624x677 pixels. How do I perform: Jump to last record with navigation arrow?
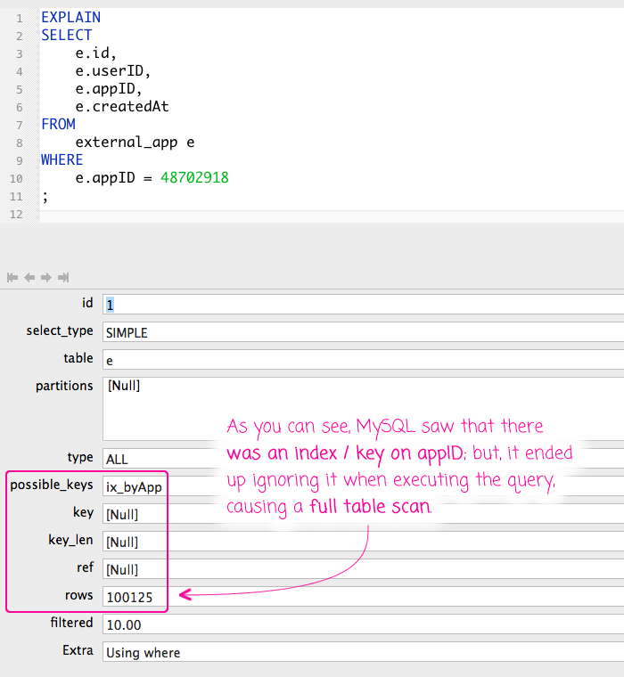pos(62,277)
